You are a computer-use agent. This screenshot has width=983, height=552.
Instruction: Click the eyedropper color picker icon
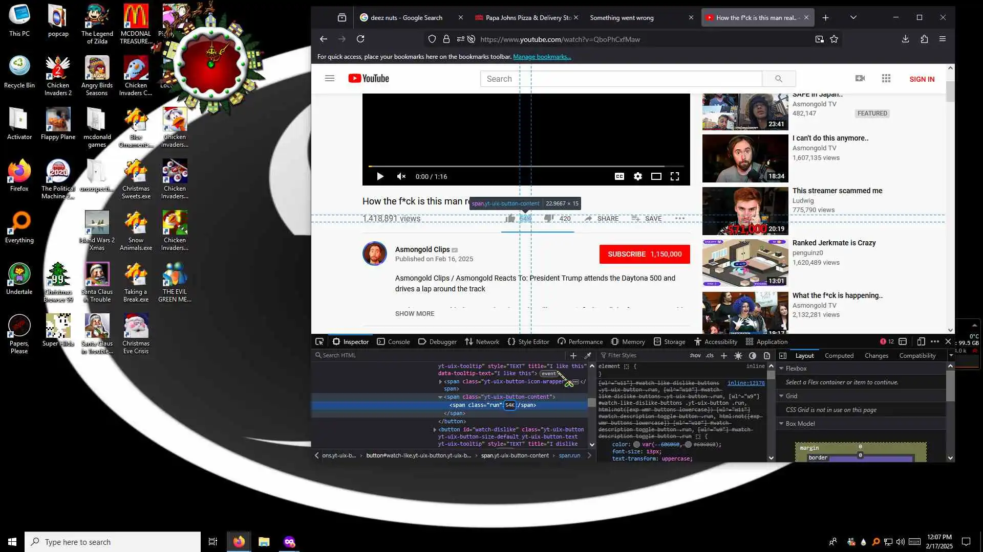pyautogui.click(x=588, y=356)
